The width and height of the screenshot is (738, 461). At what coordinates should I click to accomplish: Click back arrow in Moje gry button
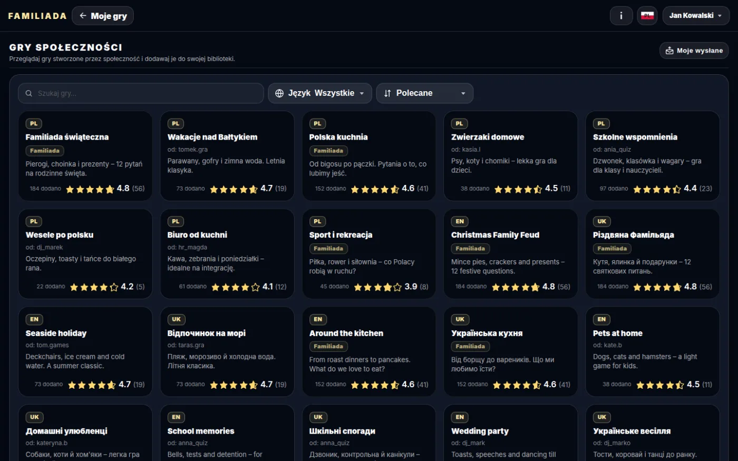[83, 16]
